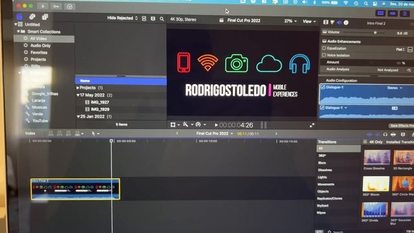
Task: Collapse the Untitled library triangle
Action: [16, 25]
